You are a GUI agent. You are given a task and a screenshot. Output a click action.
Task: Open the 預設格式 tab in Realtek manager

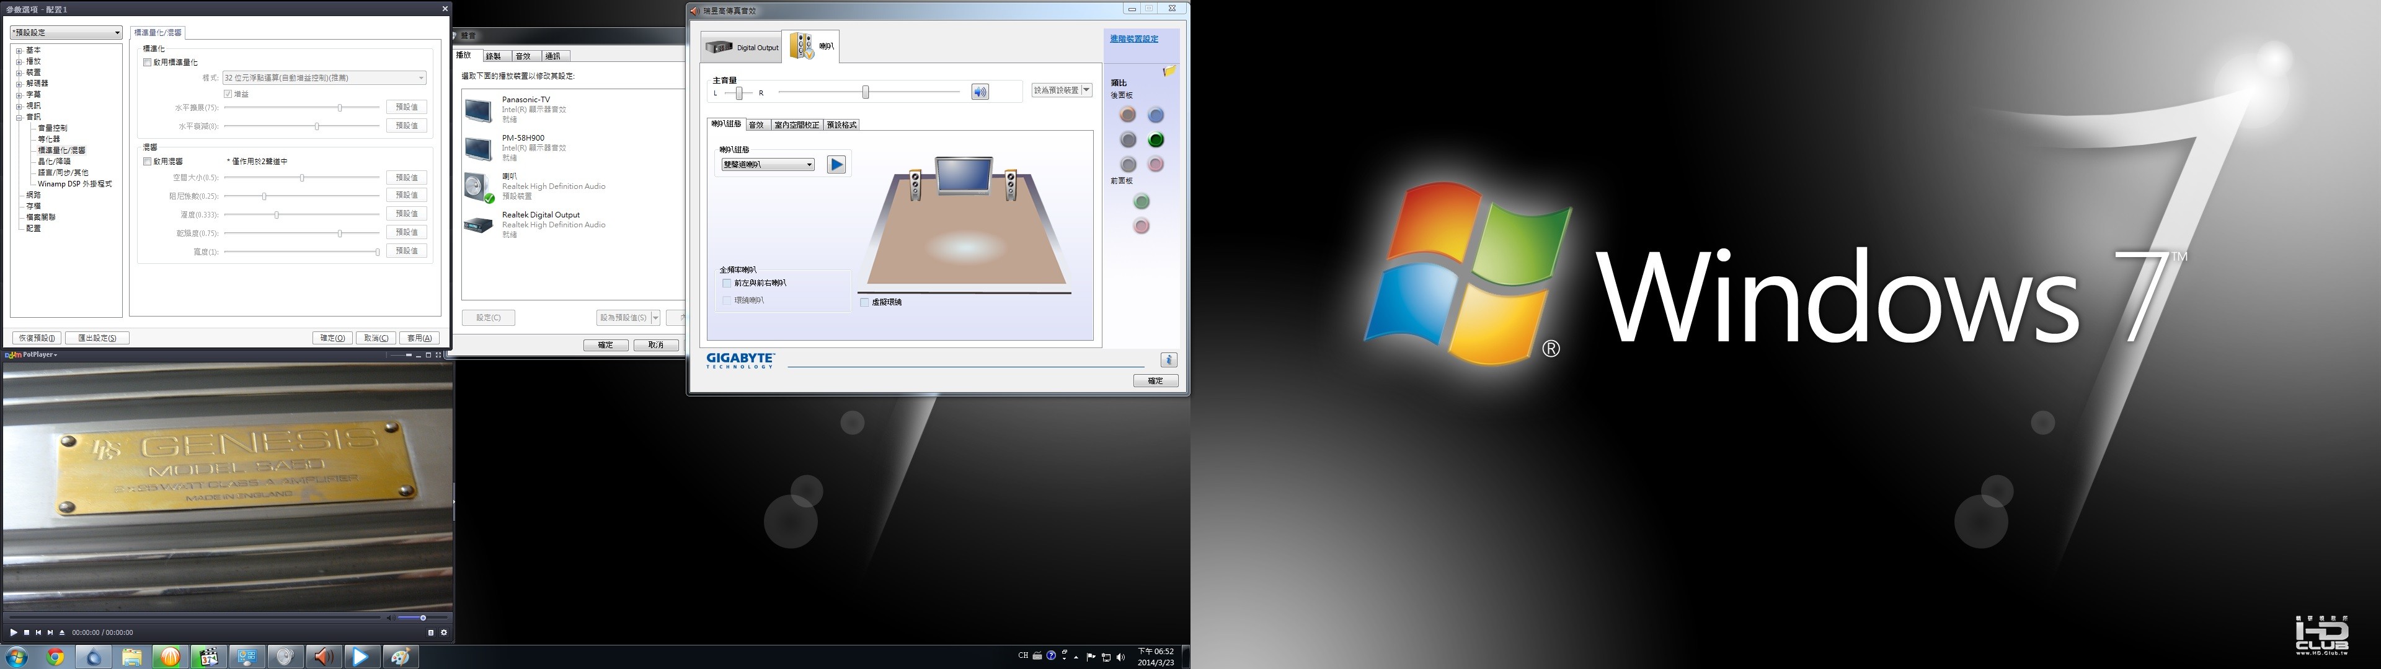(841, 125)
